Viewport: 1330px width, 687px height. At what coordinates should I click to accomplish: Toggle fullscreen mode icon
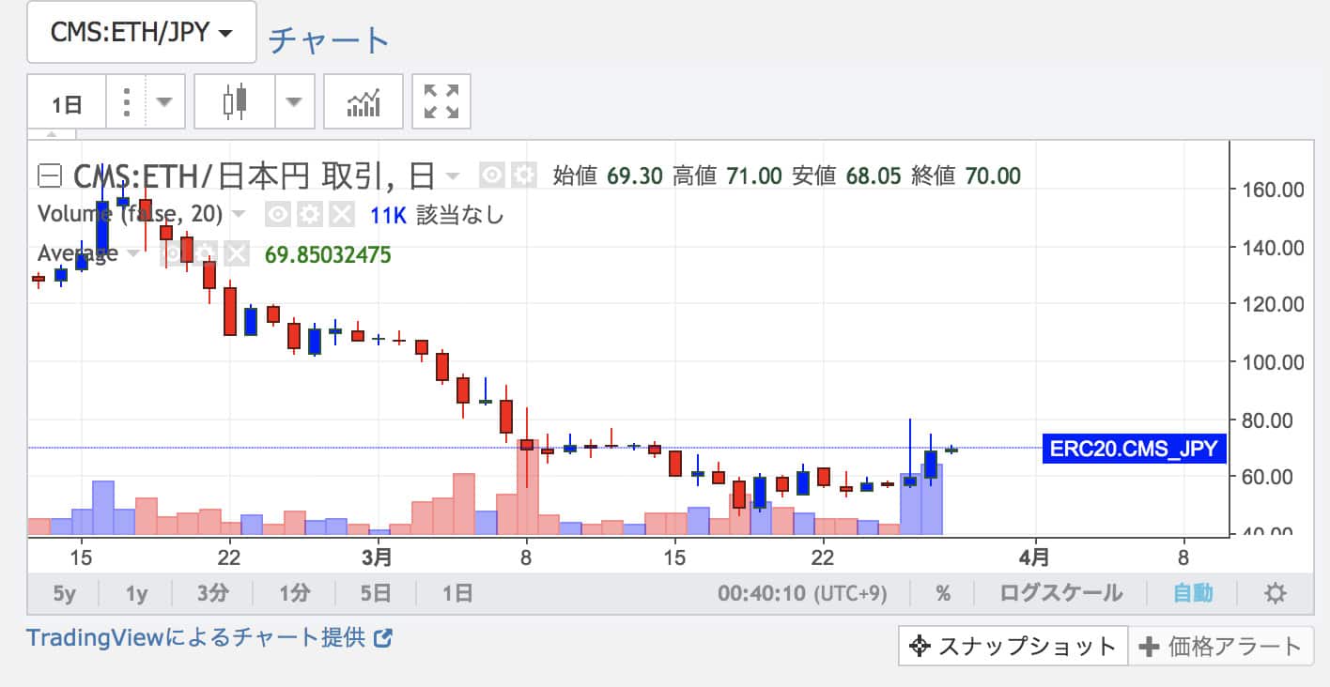441,102
